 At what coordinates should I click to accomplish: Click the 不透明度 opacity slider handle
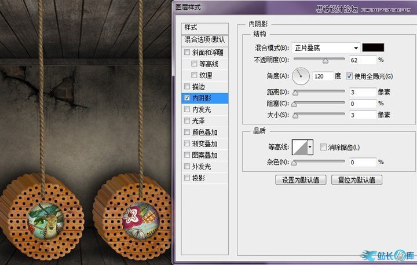325,59
